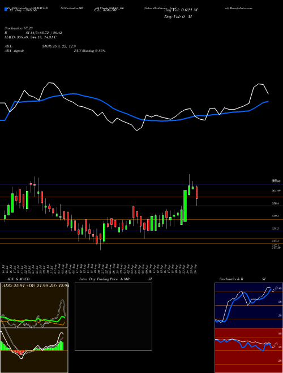This screenshot has height=373, width=283.
Task: Click the '(MGR) 25.9, 22, 12.9' ADX values
Action: 59,46
